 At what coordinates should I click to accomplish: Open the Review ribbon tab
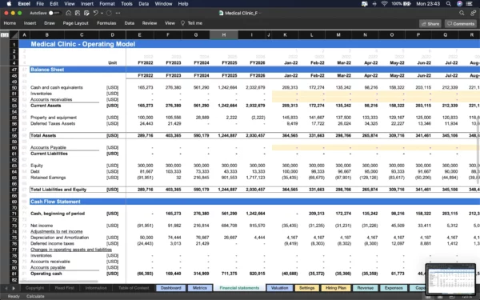[x=150, y=23]
